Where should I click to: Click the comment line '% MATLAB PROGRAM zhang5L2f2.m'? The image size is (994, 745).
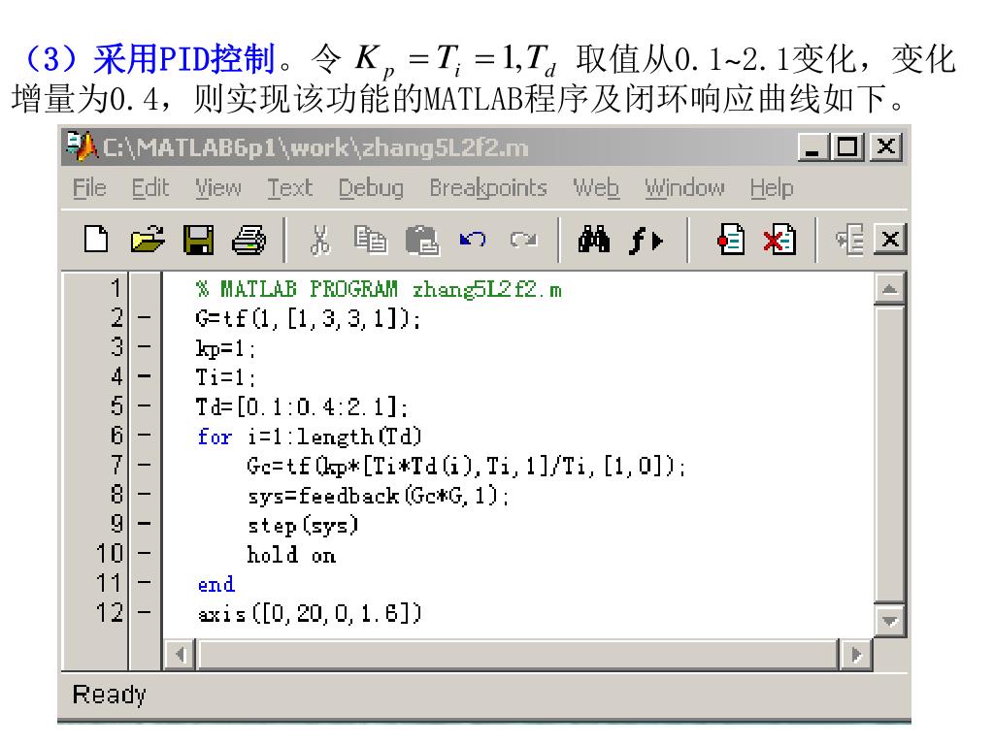click(x=380, y=289)
